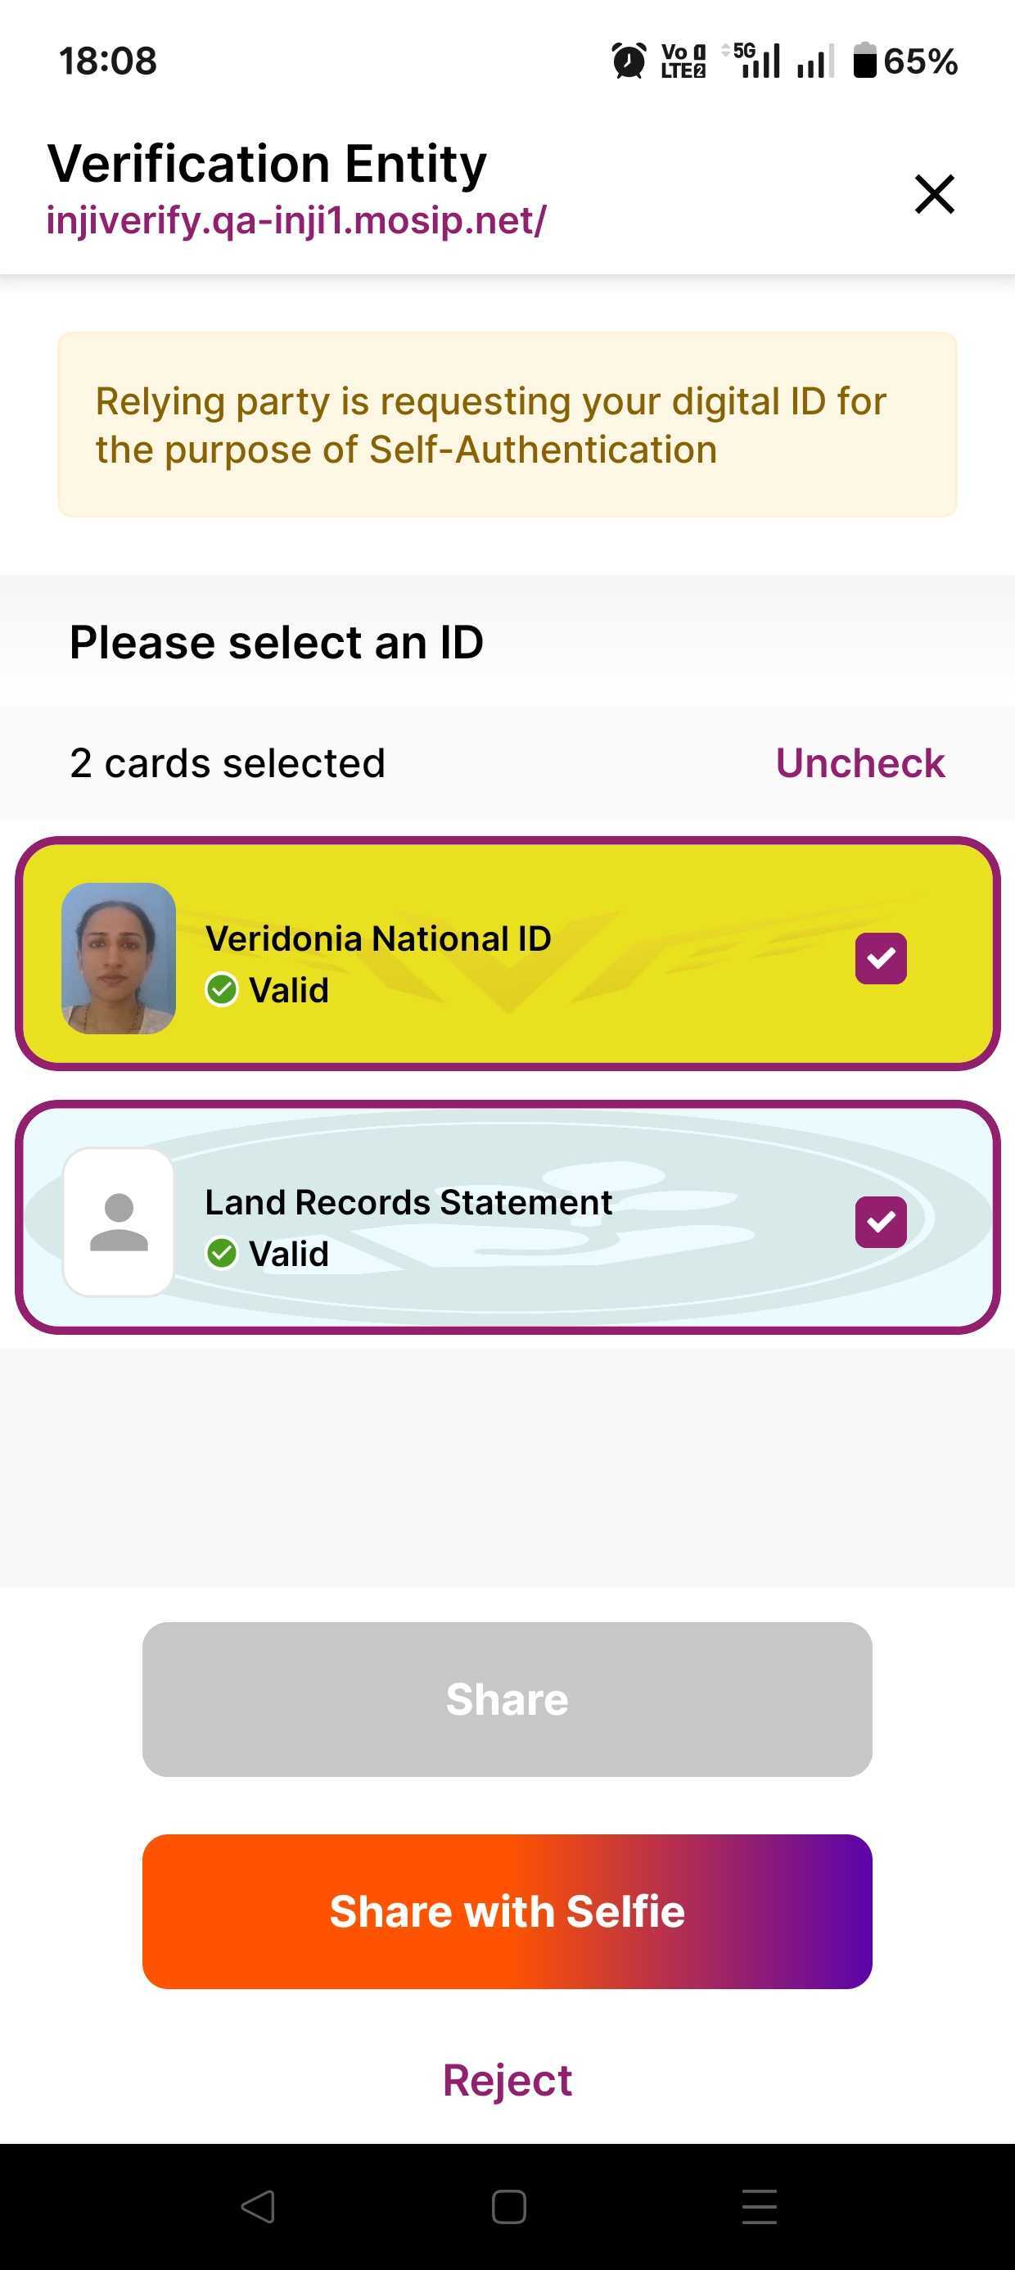The width and height of the screenshot is (1015, 2270).
Task: Tap the Android recent apps menu icon
Action: pos(759,2207)
